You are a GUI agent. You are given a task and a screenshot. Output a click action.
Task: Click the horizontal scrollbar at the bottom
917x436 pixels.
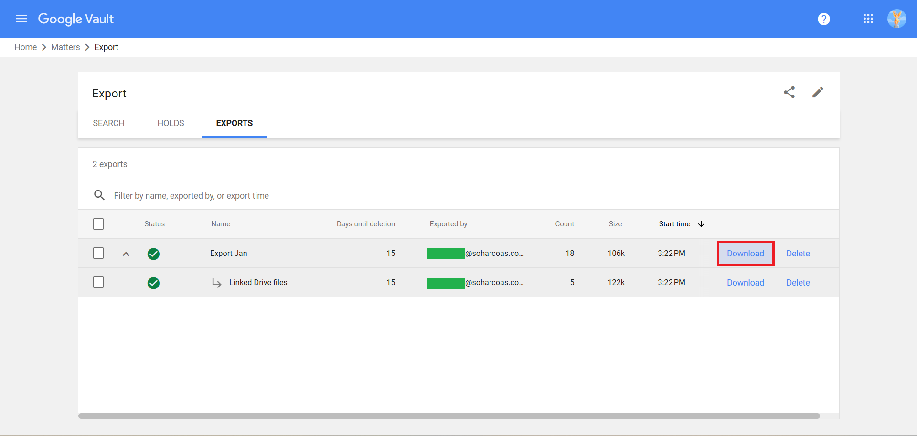tap(449, 416)
